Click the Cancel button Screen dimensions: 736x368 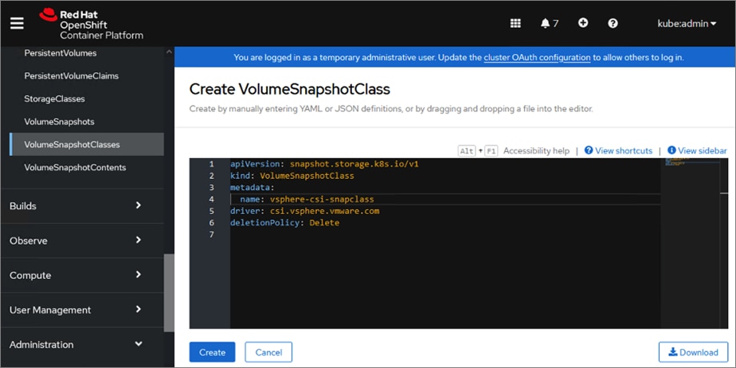(x=268, y=352)
